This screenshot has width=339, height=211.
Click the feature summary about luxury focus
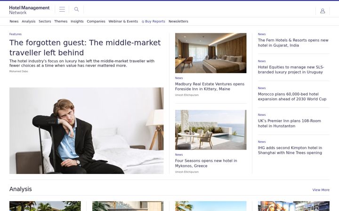pos(82,63)
